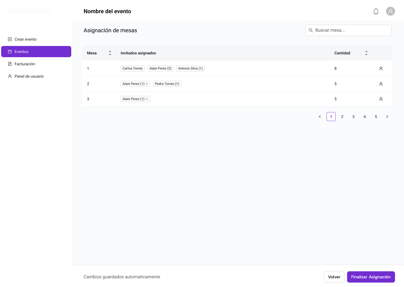Viewport: 404px width, 287px height.
Task: Click the Finalizar Asignación button
Action: [x=371, y=277]
